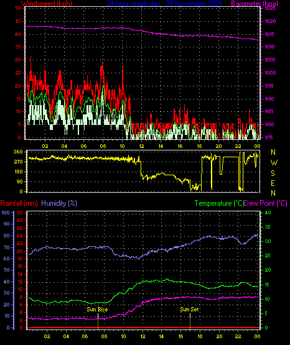Viewport: 290px width, 345px height.
Task: Click the '70' humidity axis value
Action: pos(7,247)
